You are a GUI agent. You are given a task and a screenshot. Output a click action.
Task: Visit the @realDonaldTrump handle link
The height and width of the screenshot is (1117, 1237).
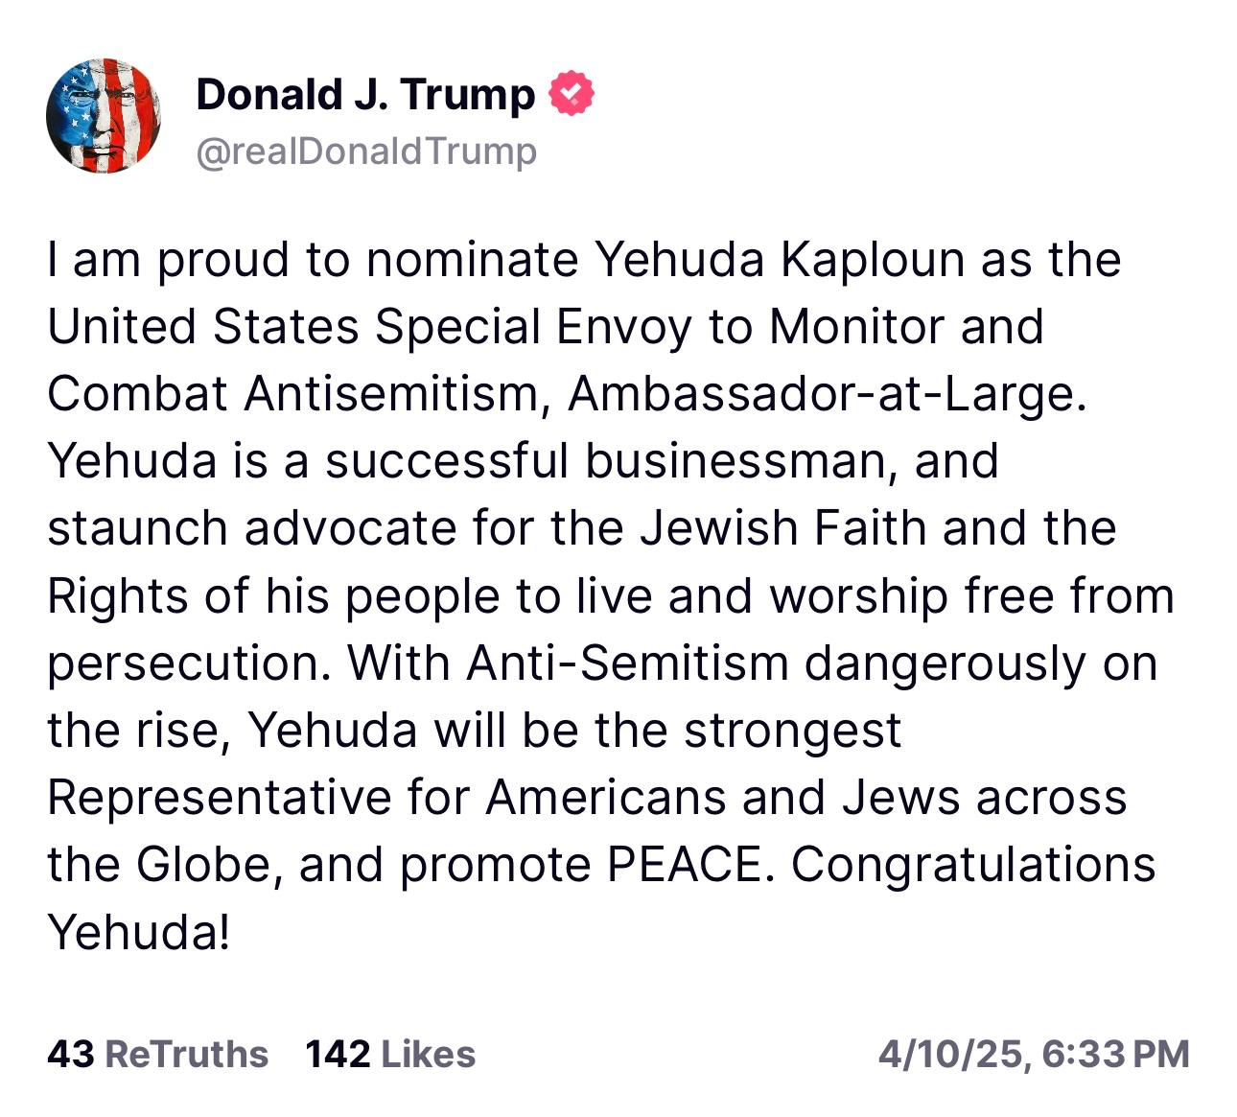(x=366, y=151)
